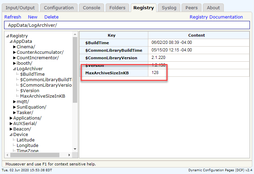Select the LogArchiver tree label

pos(30,69)
